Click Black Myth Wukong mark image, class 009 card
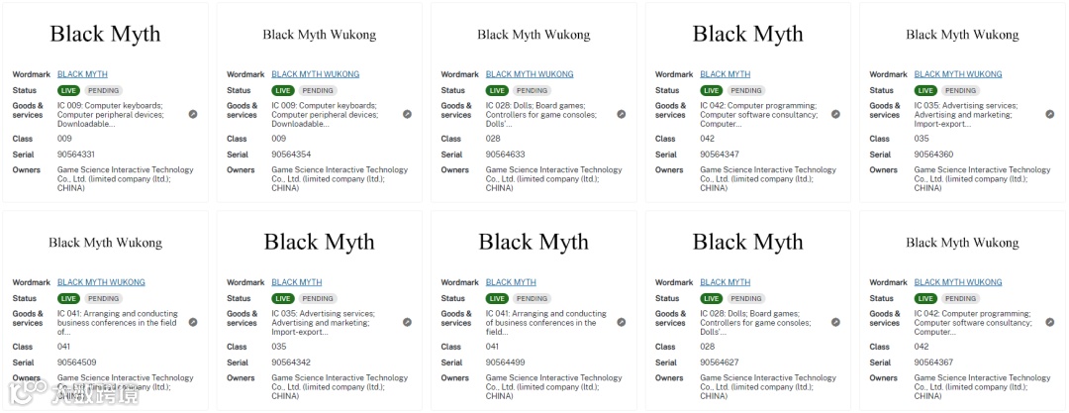The image size is (1069, 413). pos(319,34)
